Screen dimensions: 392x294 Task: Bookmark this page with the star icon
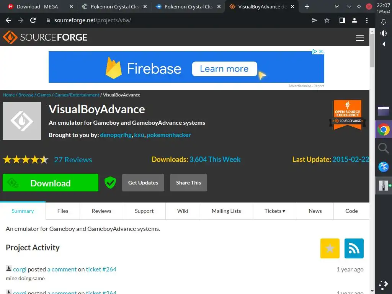[x=327, y=21]
